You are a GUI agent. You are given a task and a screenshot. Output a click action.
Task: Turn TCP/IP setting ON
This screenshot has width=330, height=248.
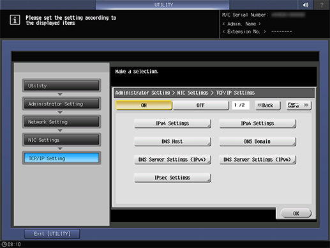144,105
